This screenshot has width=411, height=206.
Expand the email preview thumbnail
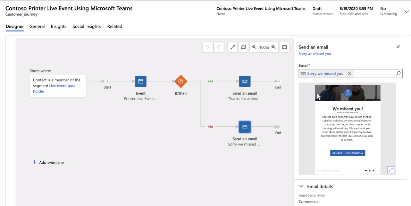(391, 170)
